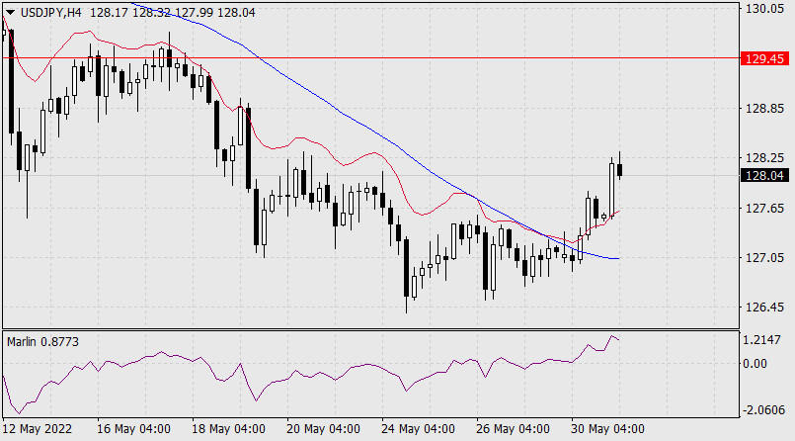This screenshot has width=795, height=441.
Task: Click the 24 May 04:00 time label
Action: 418,429
